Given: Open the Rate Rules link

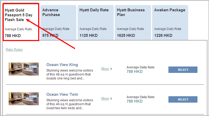Looking at the screenshot, I should pyautogui.click(x=14, y=49).
